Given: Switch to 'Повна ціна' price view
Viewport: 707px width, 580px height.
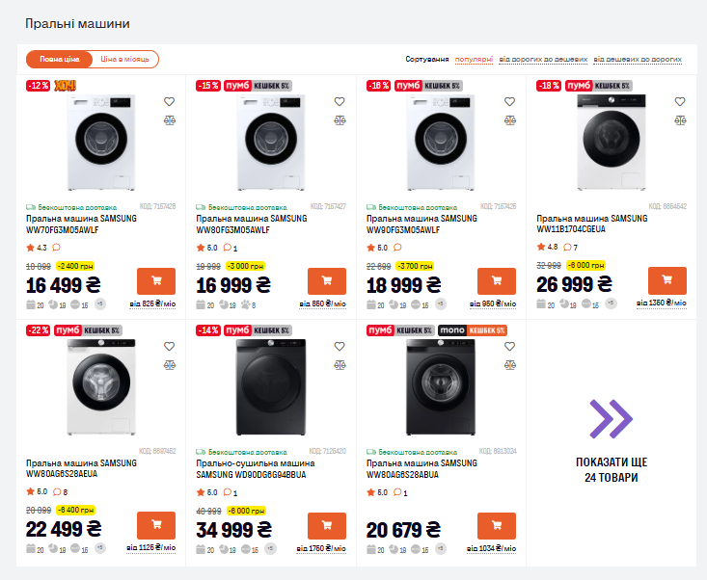Looking at the screenshot, I should click(60, 60).
